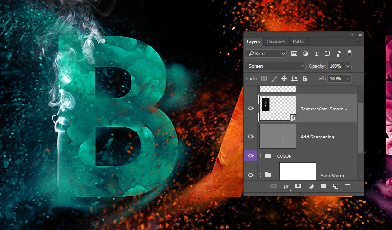This screenshot has height=230, width=392.
Task: Hide the TexturesCom_Smoke layer
Action: click(x=250, y=108)
